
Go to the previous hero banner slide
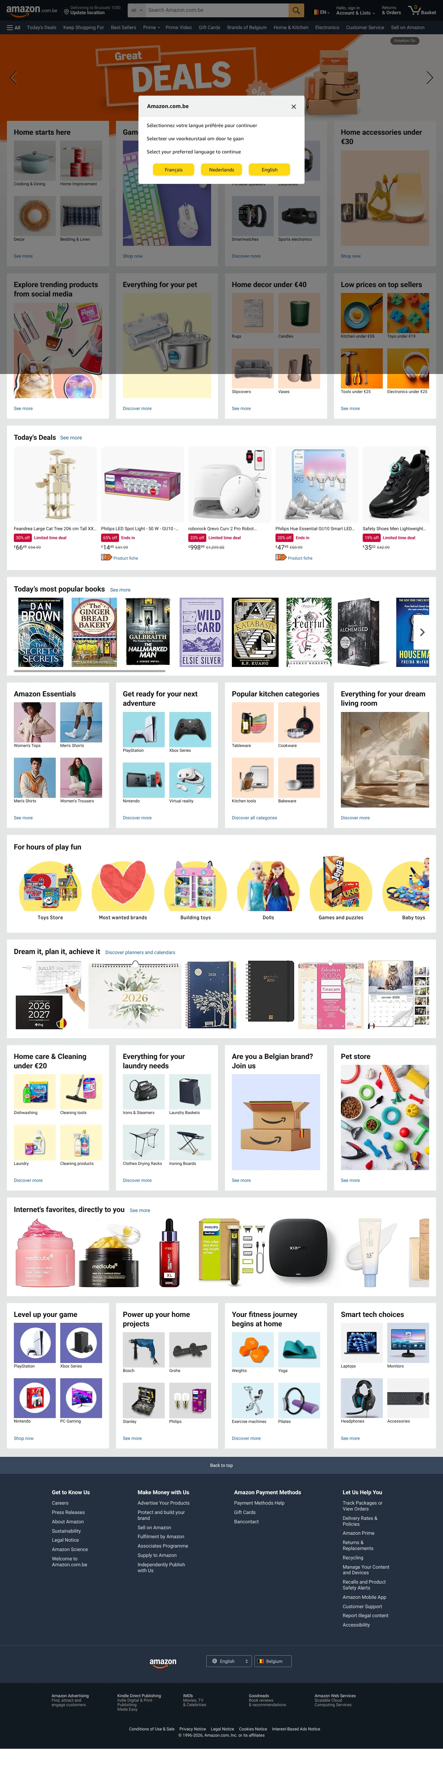[13, 77]
